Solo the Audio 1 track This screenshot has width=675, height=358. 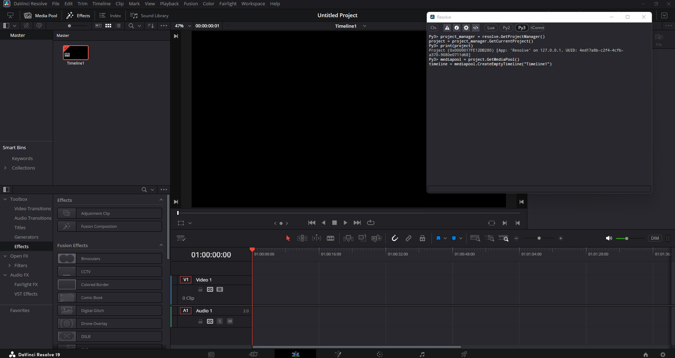[220, 321]
